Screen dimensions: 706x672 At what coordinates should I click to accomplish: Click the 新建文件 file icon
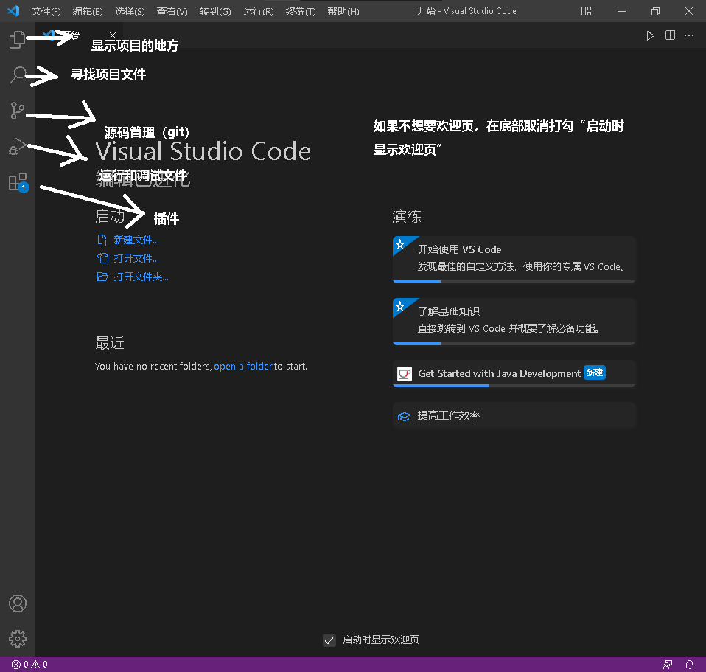point(102,240)
